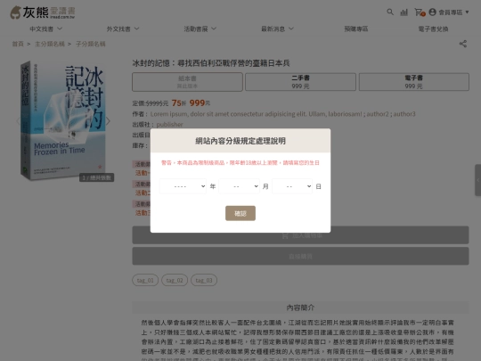
Task: Open the 會員專區 dropdown arrow
Action: 467,12
